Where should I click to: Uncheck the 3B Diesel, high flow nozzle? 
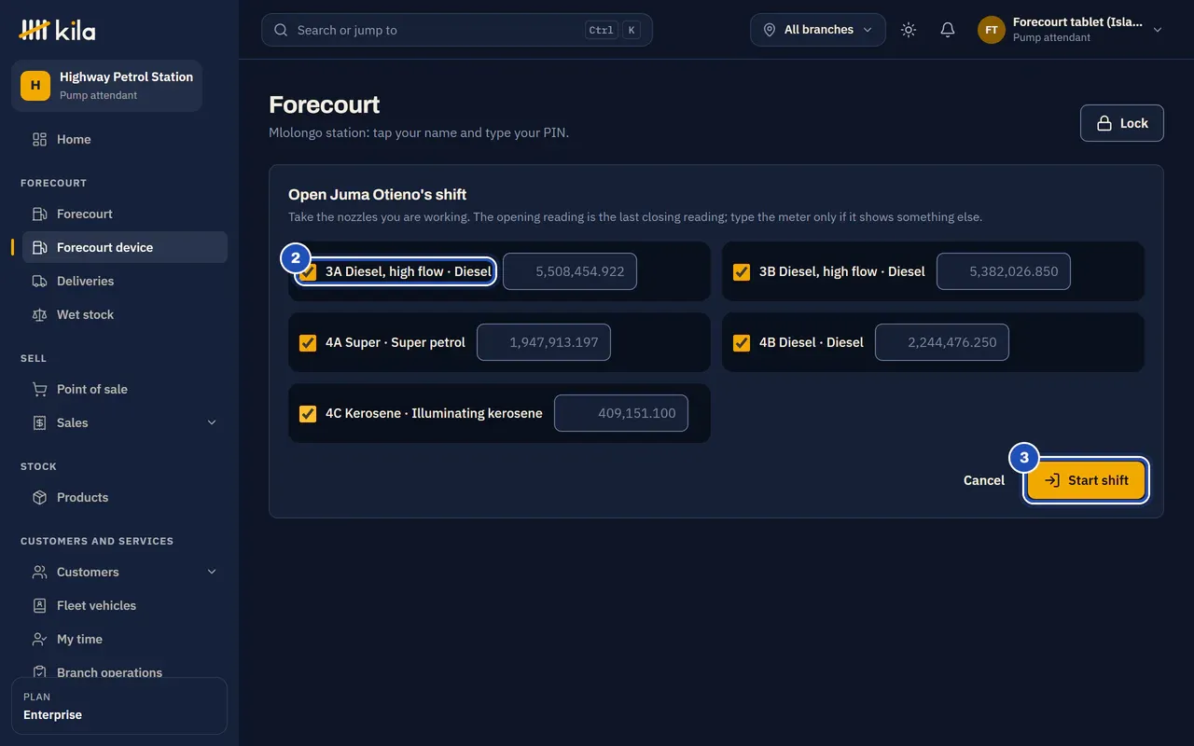(x=742, y=271)
